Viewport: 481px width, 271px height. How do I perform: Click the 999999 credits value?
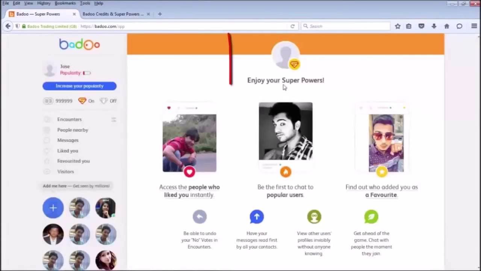(x=64, y=101)
